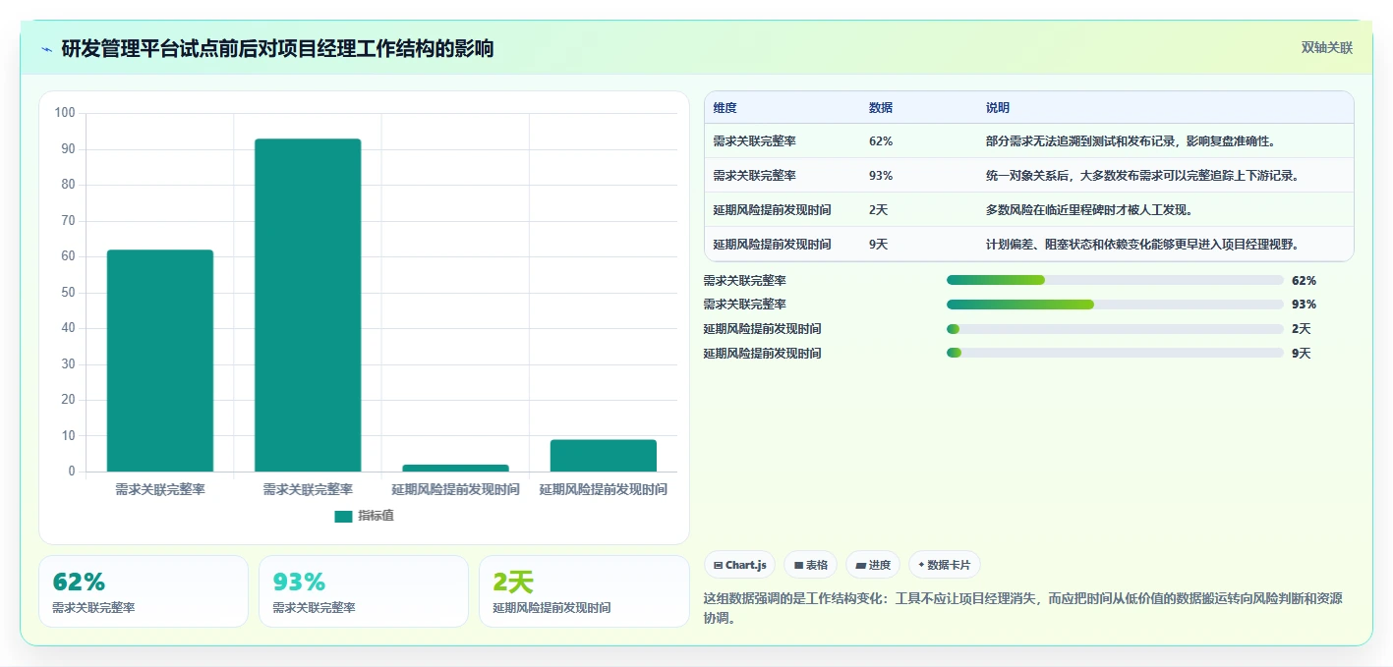Click the description 多数风险在临近里程碑时才被人工发现
This screenshot has width=1393, height=667.
click(1089, 210)
